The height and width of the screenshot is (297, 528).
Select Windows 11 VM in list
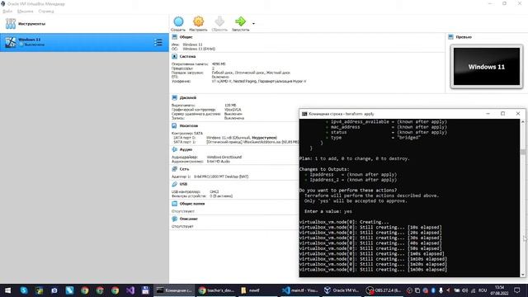click(x=84, y=42)
